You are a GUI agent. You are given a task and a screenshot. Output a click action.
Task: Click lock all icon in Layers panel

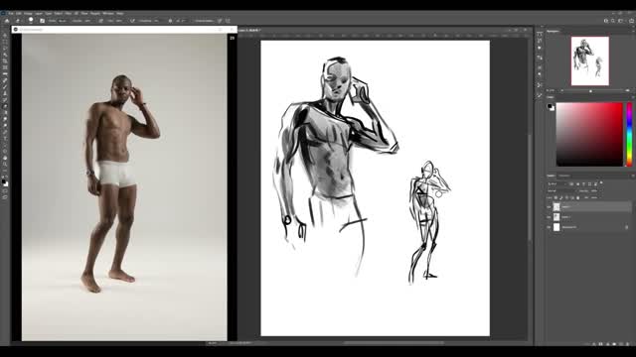(577, 198)
